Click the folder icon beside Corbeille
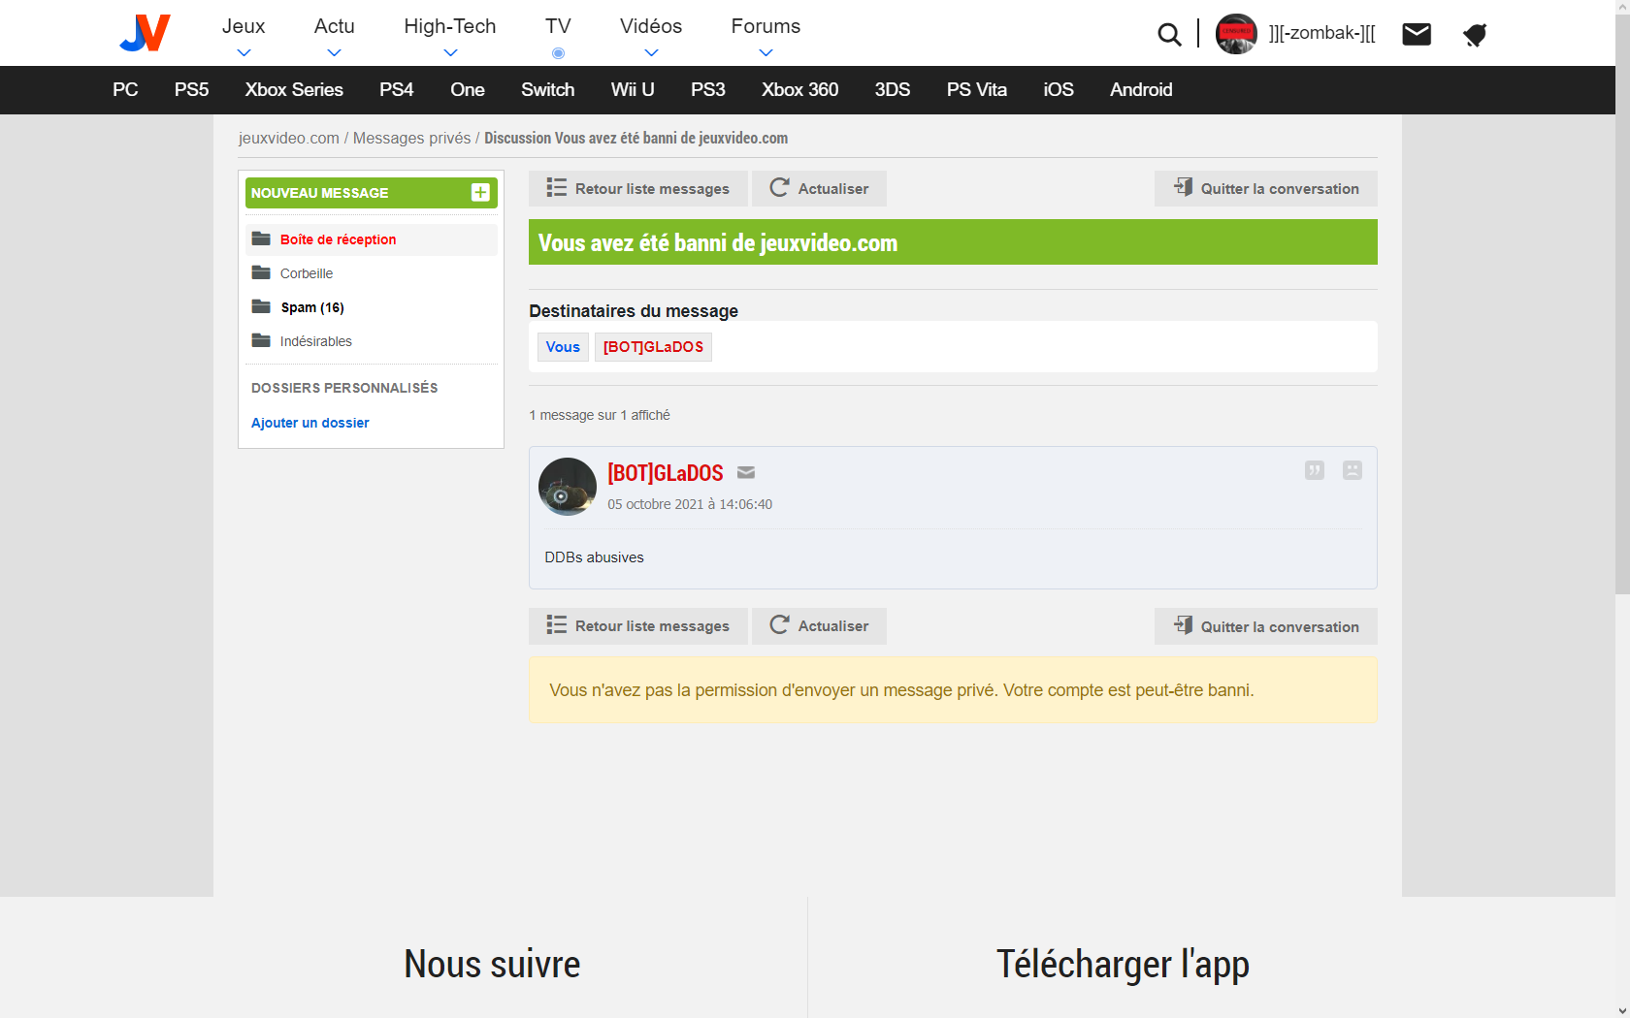 point(261,272)
